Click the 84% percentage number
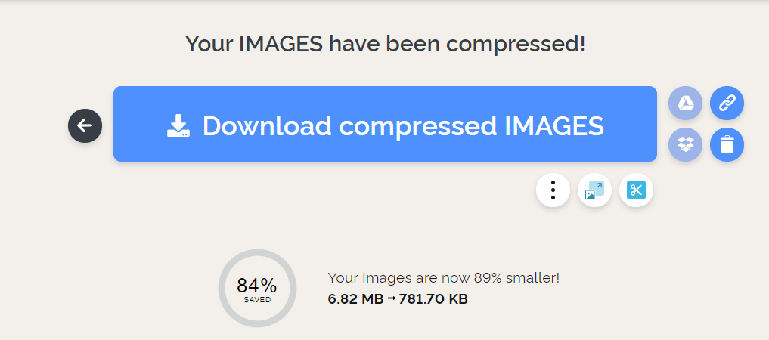Image resolution: width=769 pixels, height=340 pixels. (x=256, y=286)
